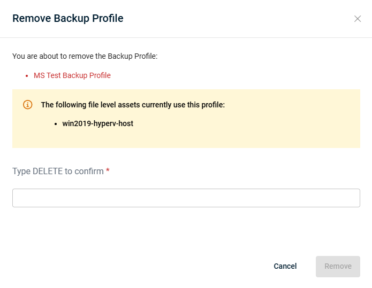Close the Remove Backup Profile dialog
Image resolution: width=372 pixels, height=288 pixels.
pos(358,19)
